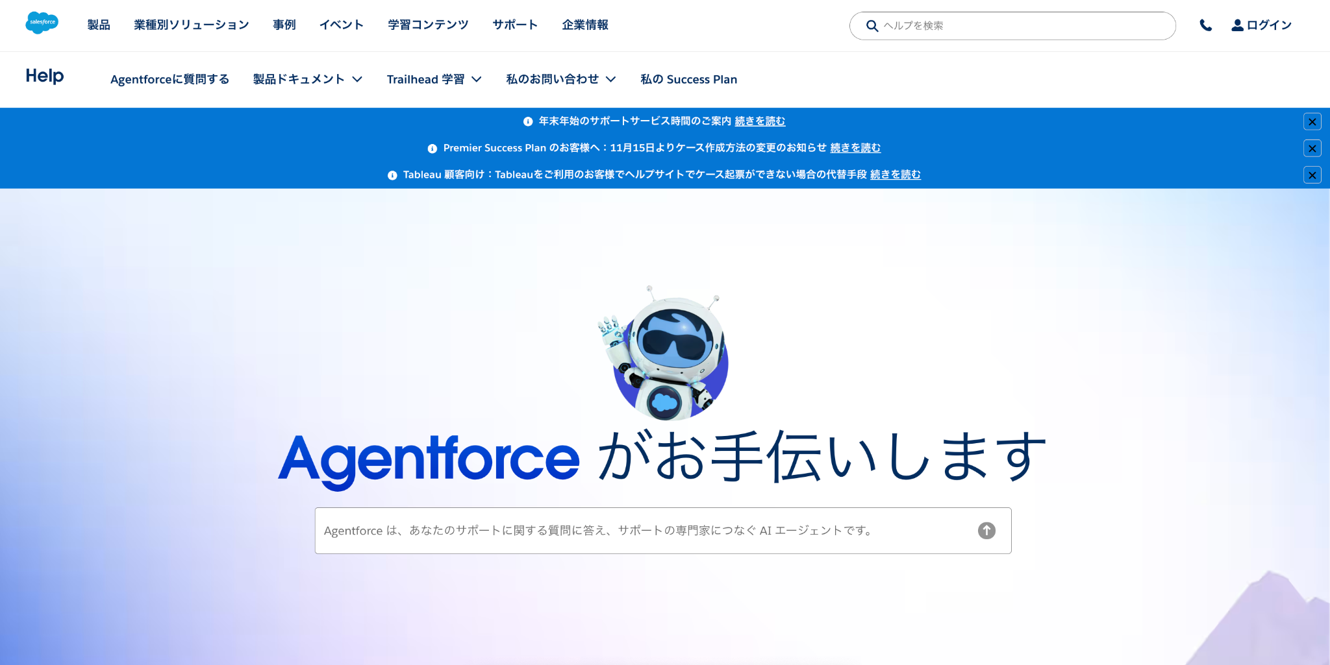Go to Agentforceに質問する

coord(170,79)
